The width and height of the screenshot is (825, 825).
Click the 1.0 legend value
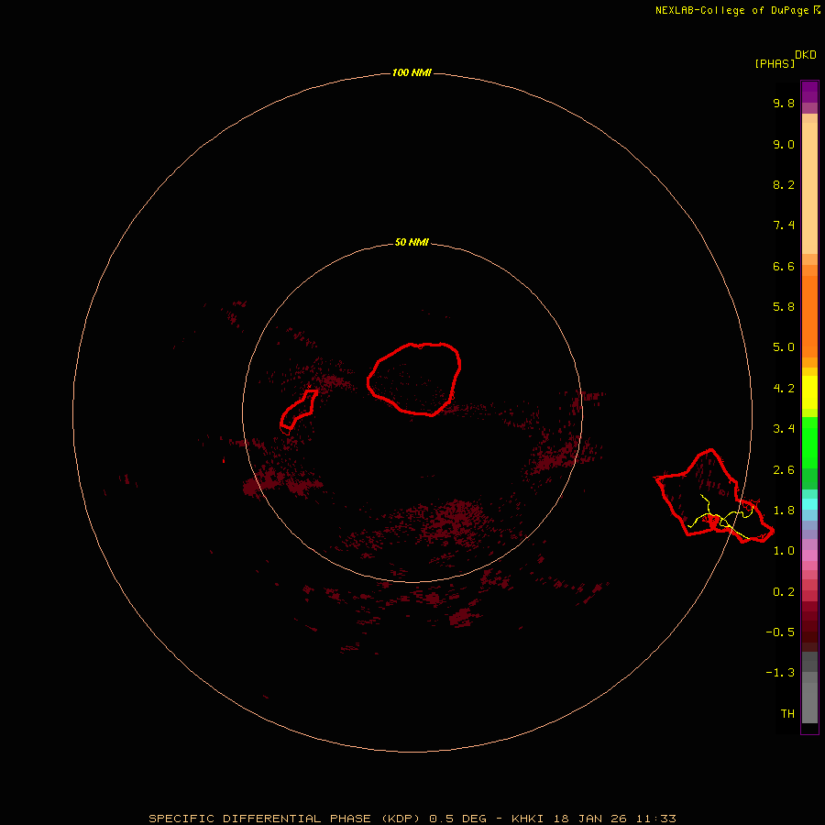pos(784,551)
